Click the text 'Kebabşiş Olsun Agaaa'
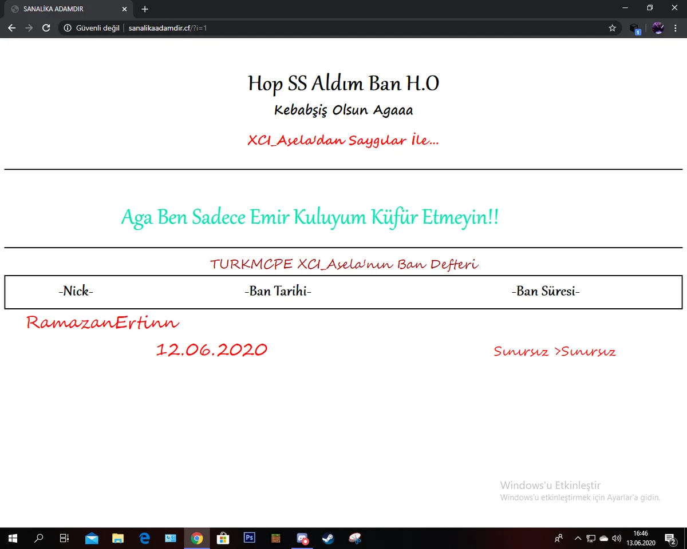 click(343, 110)
